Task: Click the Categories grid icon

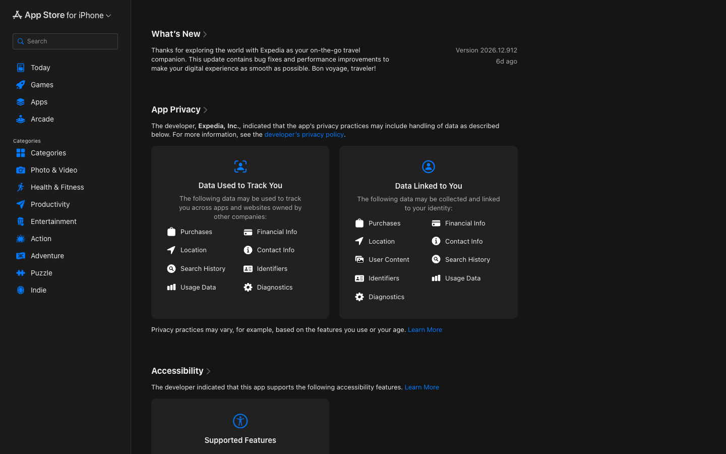Action: coord(21,153)
